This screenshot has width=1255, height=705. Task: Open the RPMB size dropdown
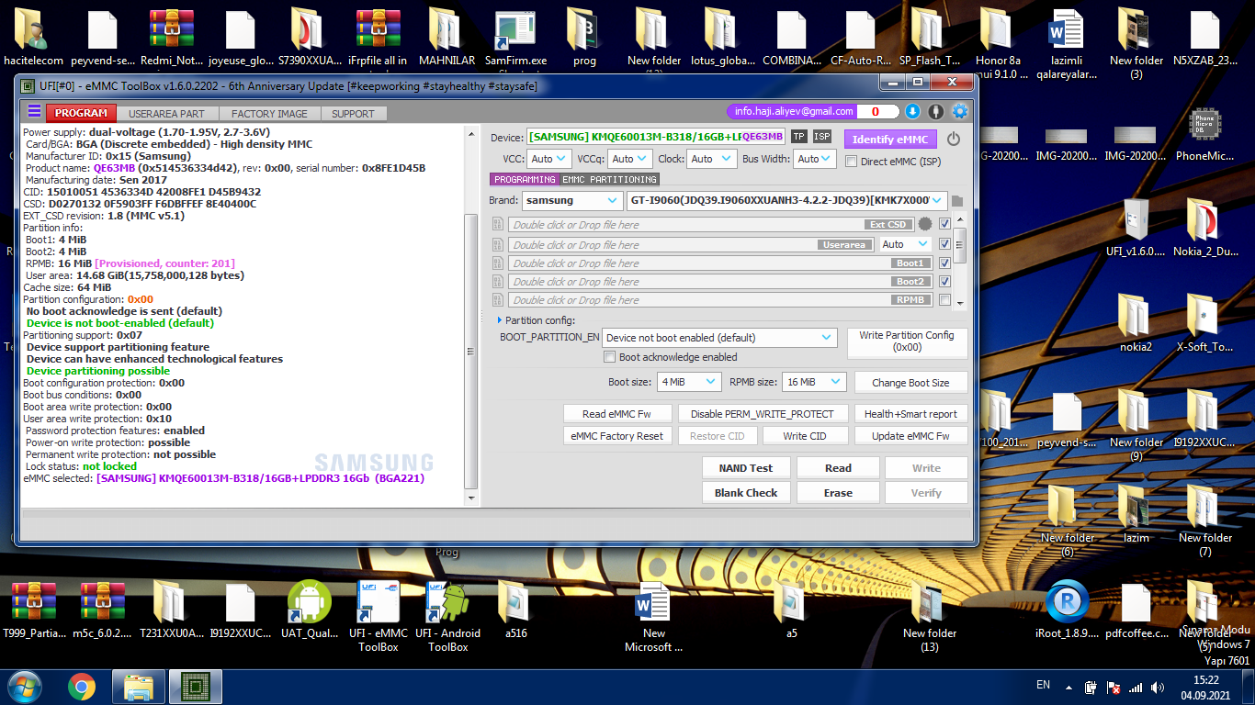(x=814, y=382)
